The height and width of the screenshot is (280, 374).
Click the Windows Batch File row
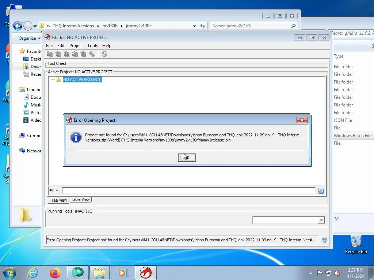(352, 136)
